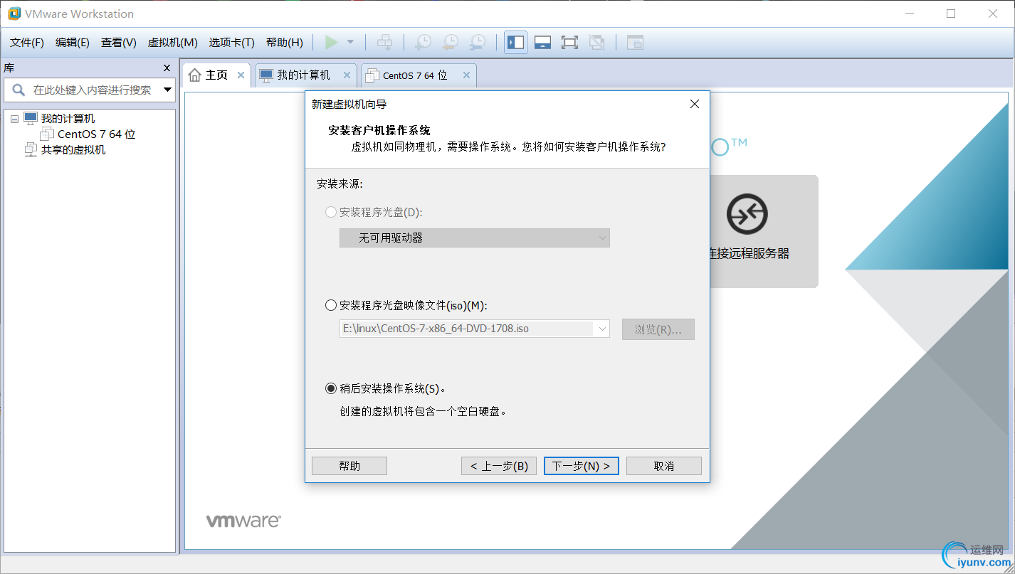Toggle the thumbnail bar view icon
Screen dimensions: 1015x574
click(x=542, y=43)
